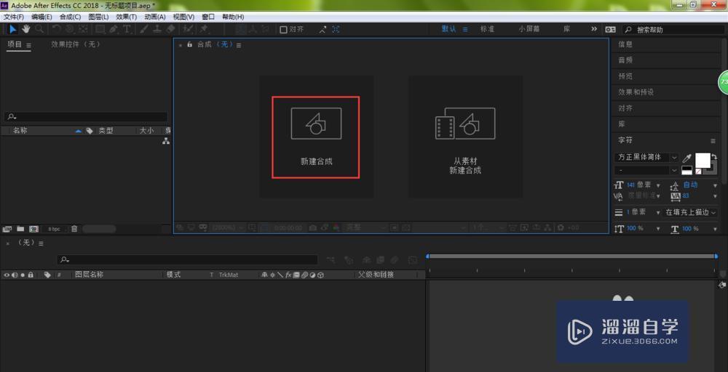
Task: Click the flowchart icon in Project panel
Action: click(x=166, y=141)
